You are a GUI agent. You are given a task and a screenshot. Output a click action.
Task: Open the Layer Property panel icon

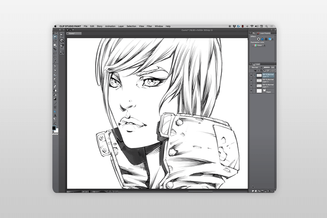coord(258,33)
